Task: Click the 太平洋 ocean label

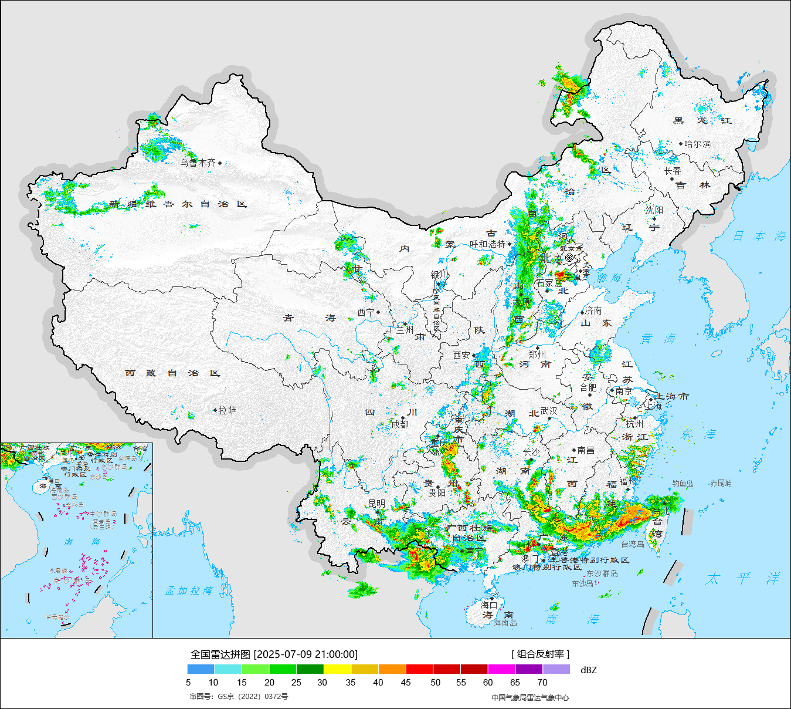Action: 742,578
